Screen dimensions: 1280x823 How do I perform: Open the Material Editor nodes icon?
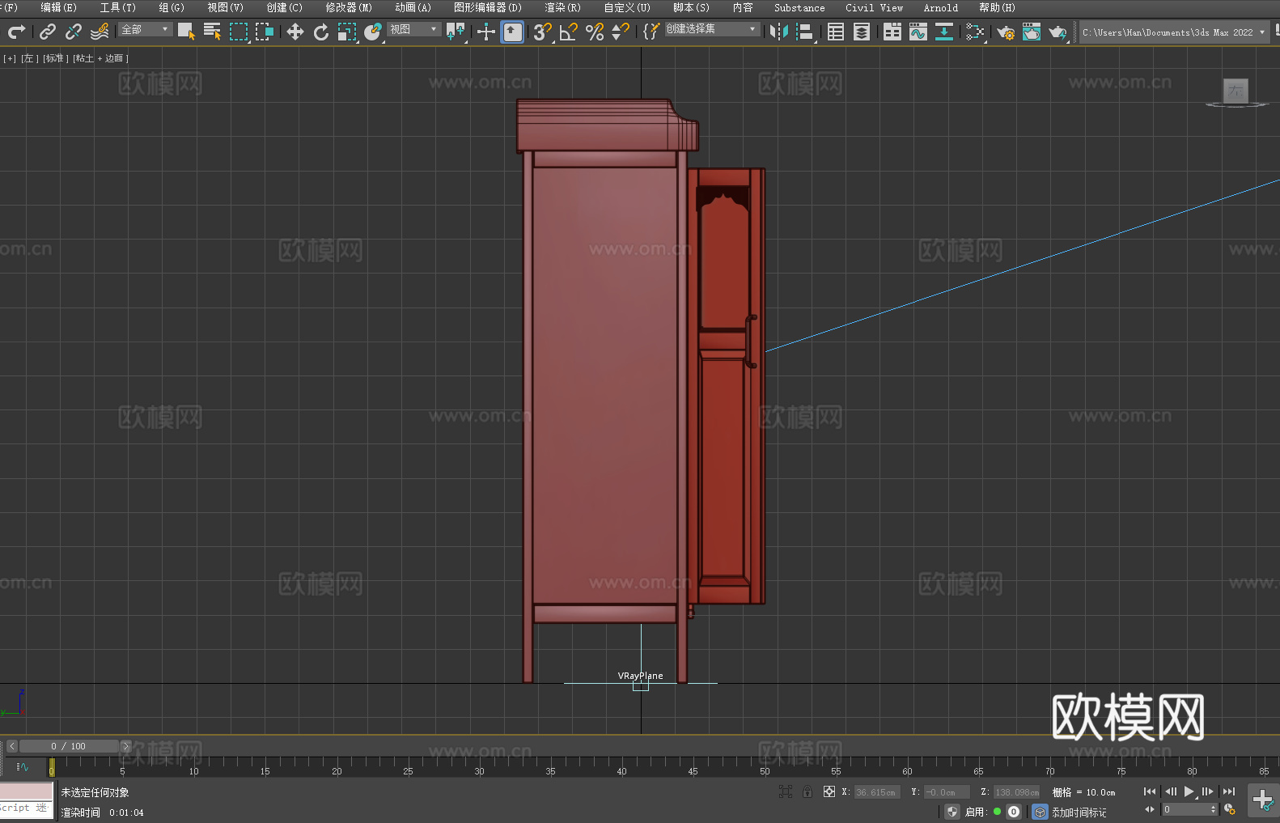[x=975, y=32]
